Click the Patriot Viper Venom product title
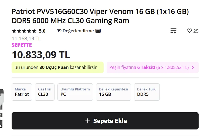 (100, 16)
